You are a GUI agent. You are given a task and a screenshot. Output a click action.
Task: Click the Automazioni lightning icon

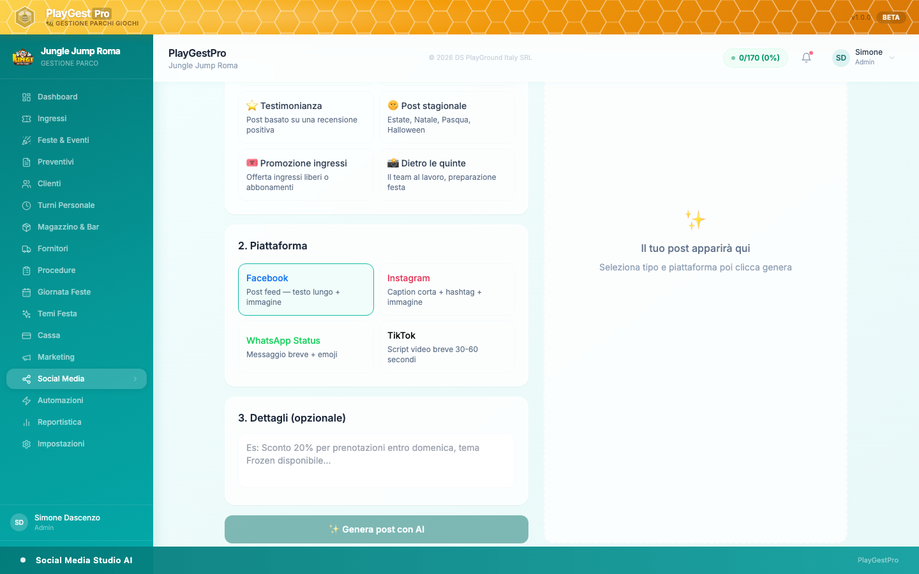26,401
